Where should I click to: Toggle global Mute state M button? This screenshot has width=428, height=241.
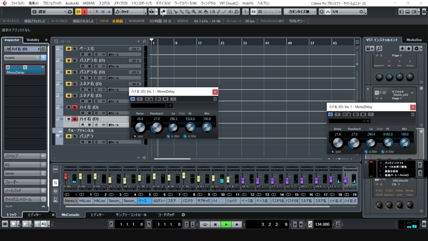coord(78,12)
